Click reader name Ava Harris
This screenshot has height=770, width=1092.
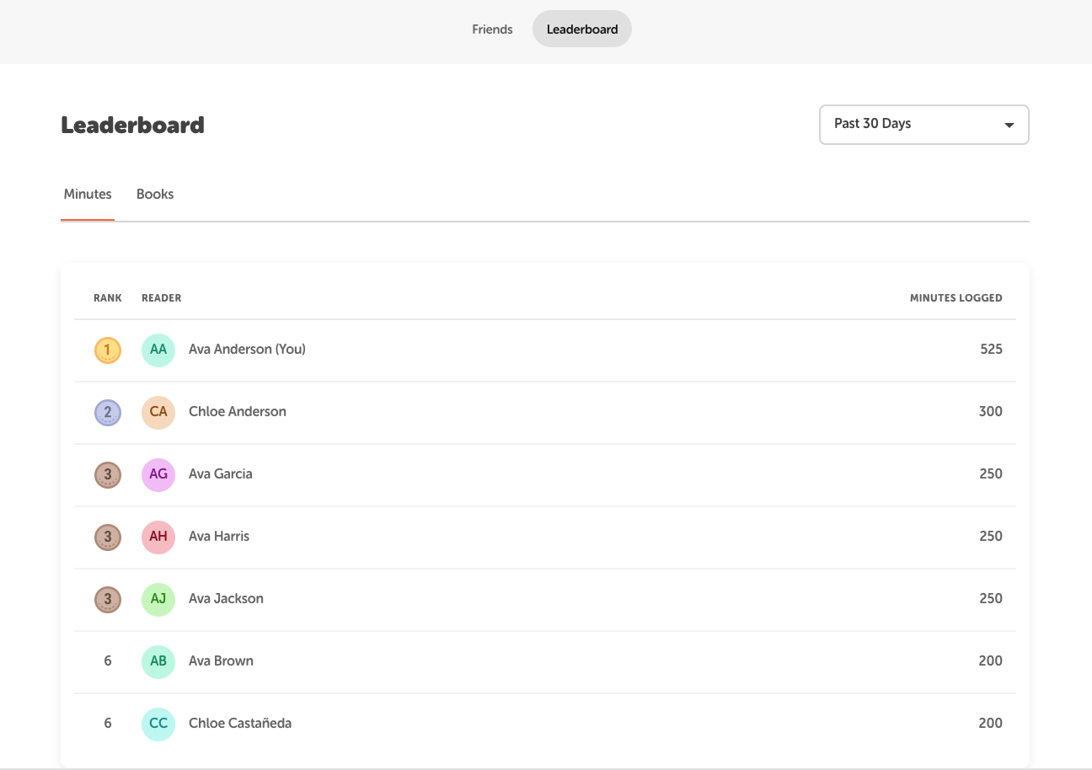219,536
